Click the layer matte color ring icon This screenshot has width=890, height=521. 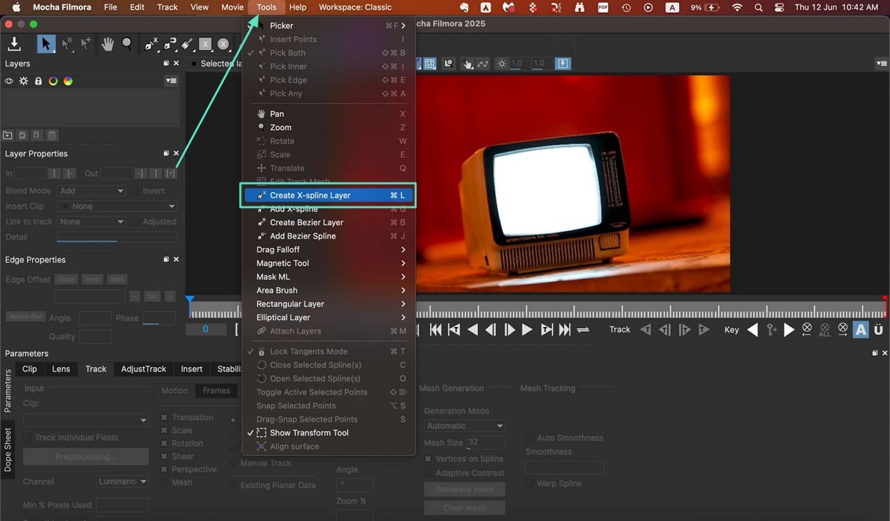53,81
